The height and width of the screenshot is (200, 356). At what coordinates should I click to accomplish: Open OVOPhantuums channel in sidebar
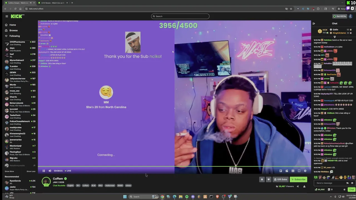pyautogui.click(x=20, y=43)
